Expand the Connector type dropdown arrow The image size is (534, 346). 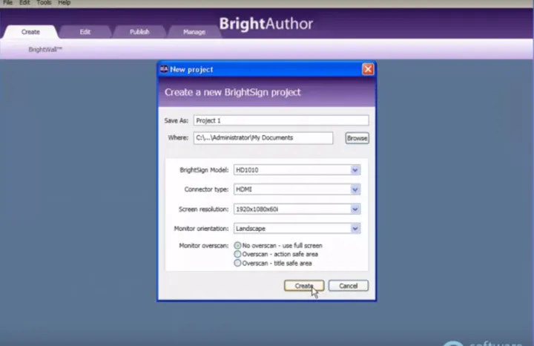coord(355,189)
